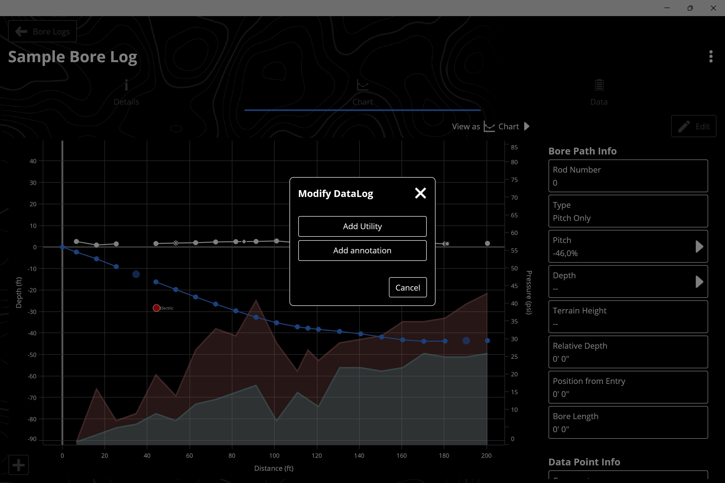Viewport: 725px width, 483px height.
Task: Click the plus add button below chart
Action: tap(18, 465)
